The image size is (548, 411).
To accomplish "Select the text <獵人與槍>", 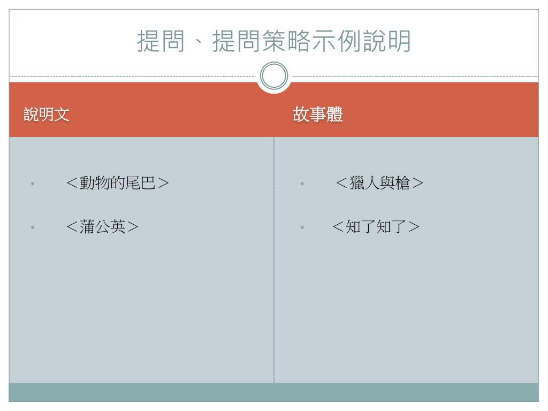I will tap(379, 183).
